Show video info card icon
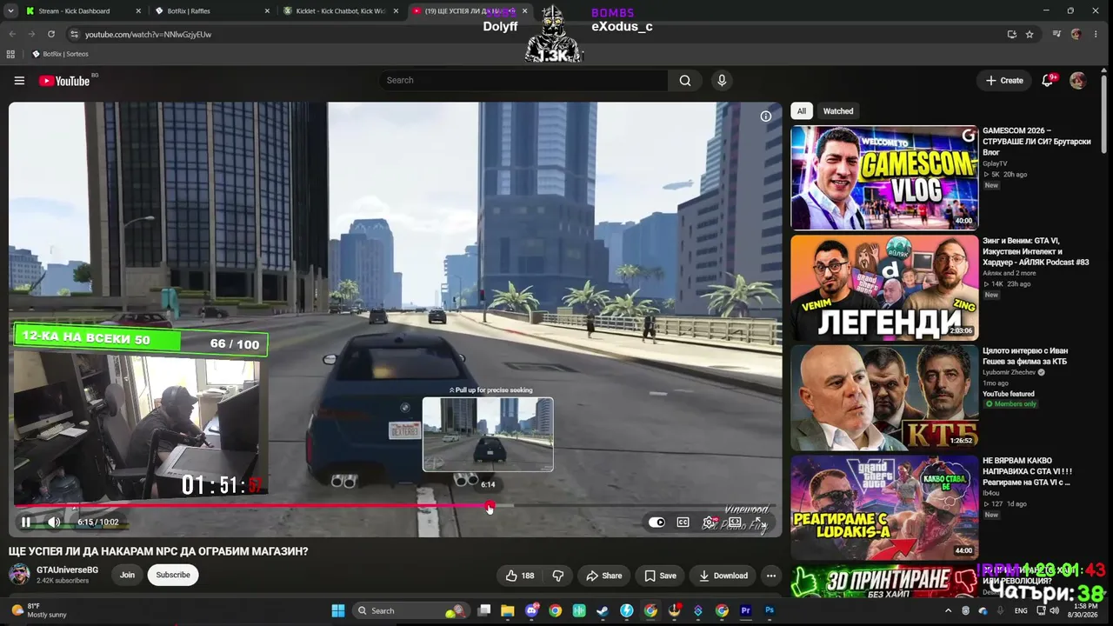1113x626 pixels. 766,117
